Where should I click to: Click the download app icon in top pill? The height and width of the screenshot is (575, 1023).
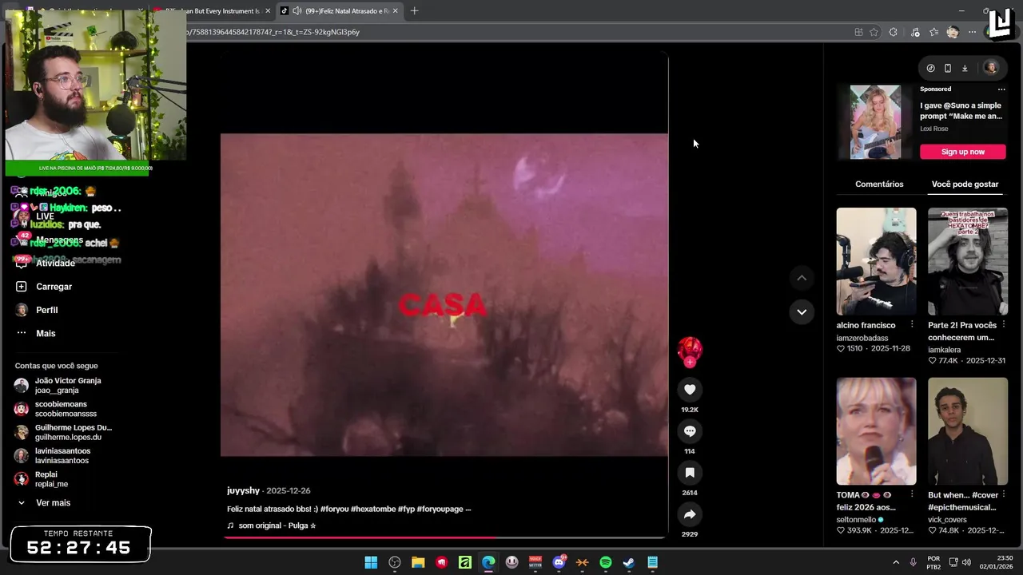[x=965, y=68]
